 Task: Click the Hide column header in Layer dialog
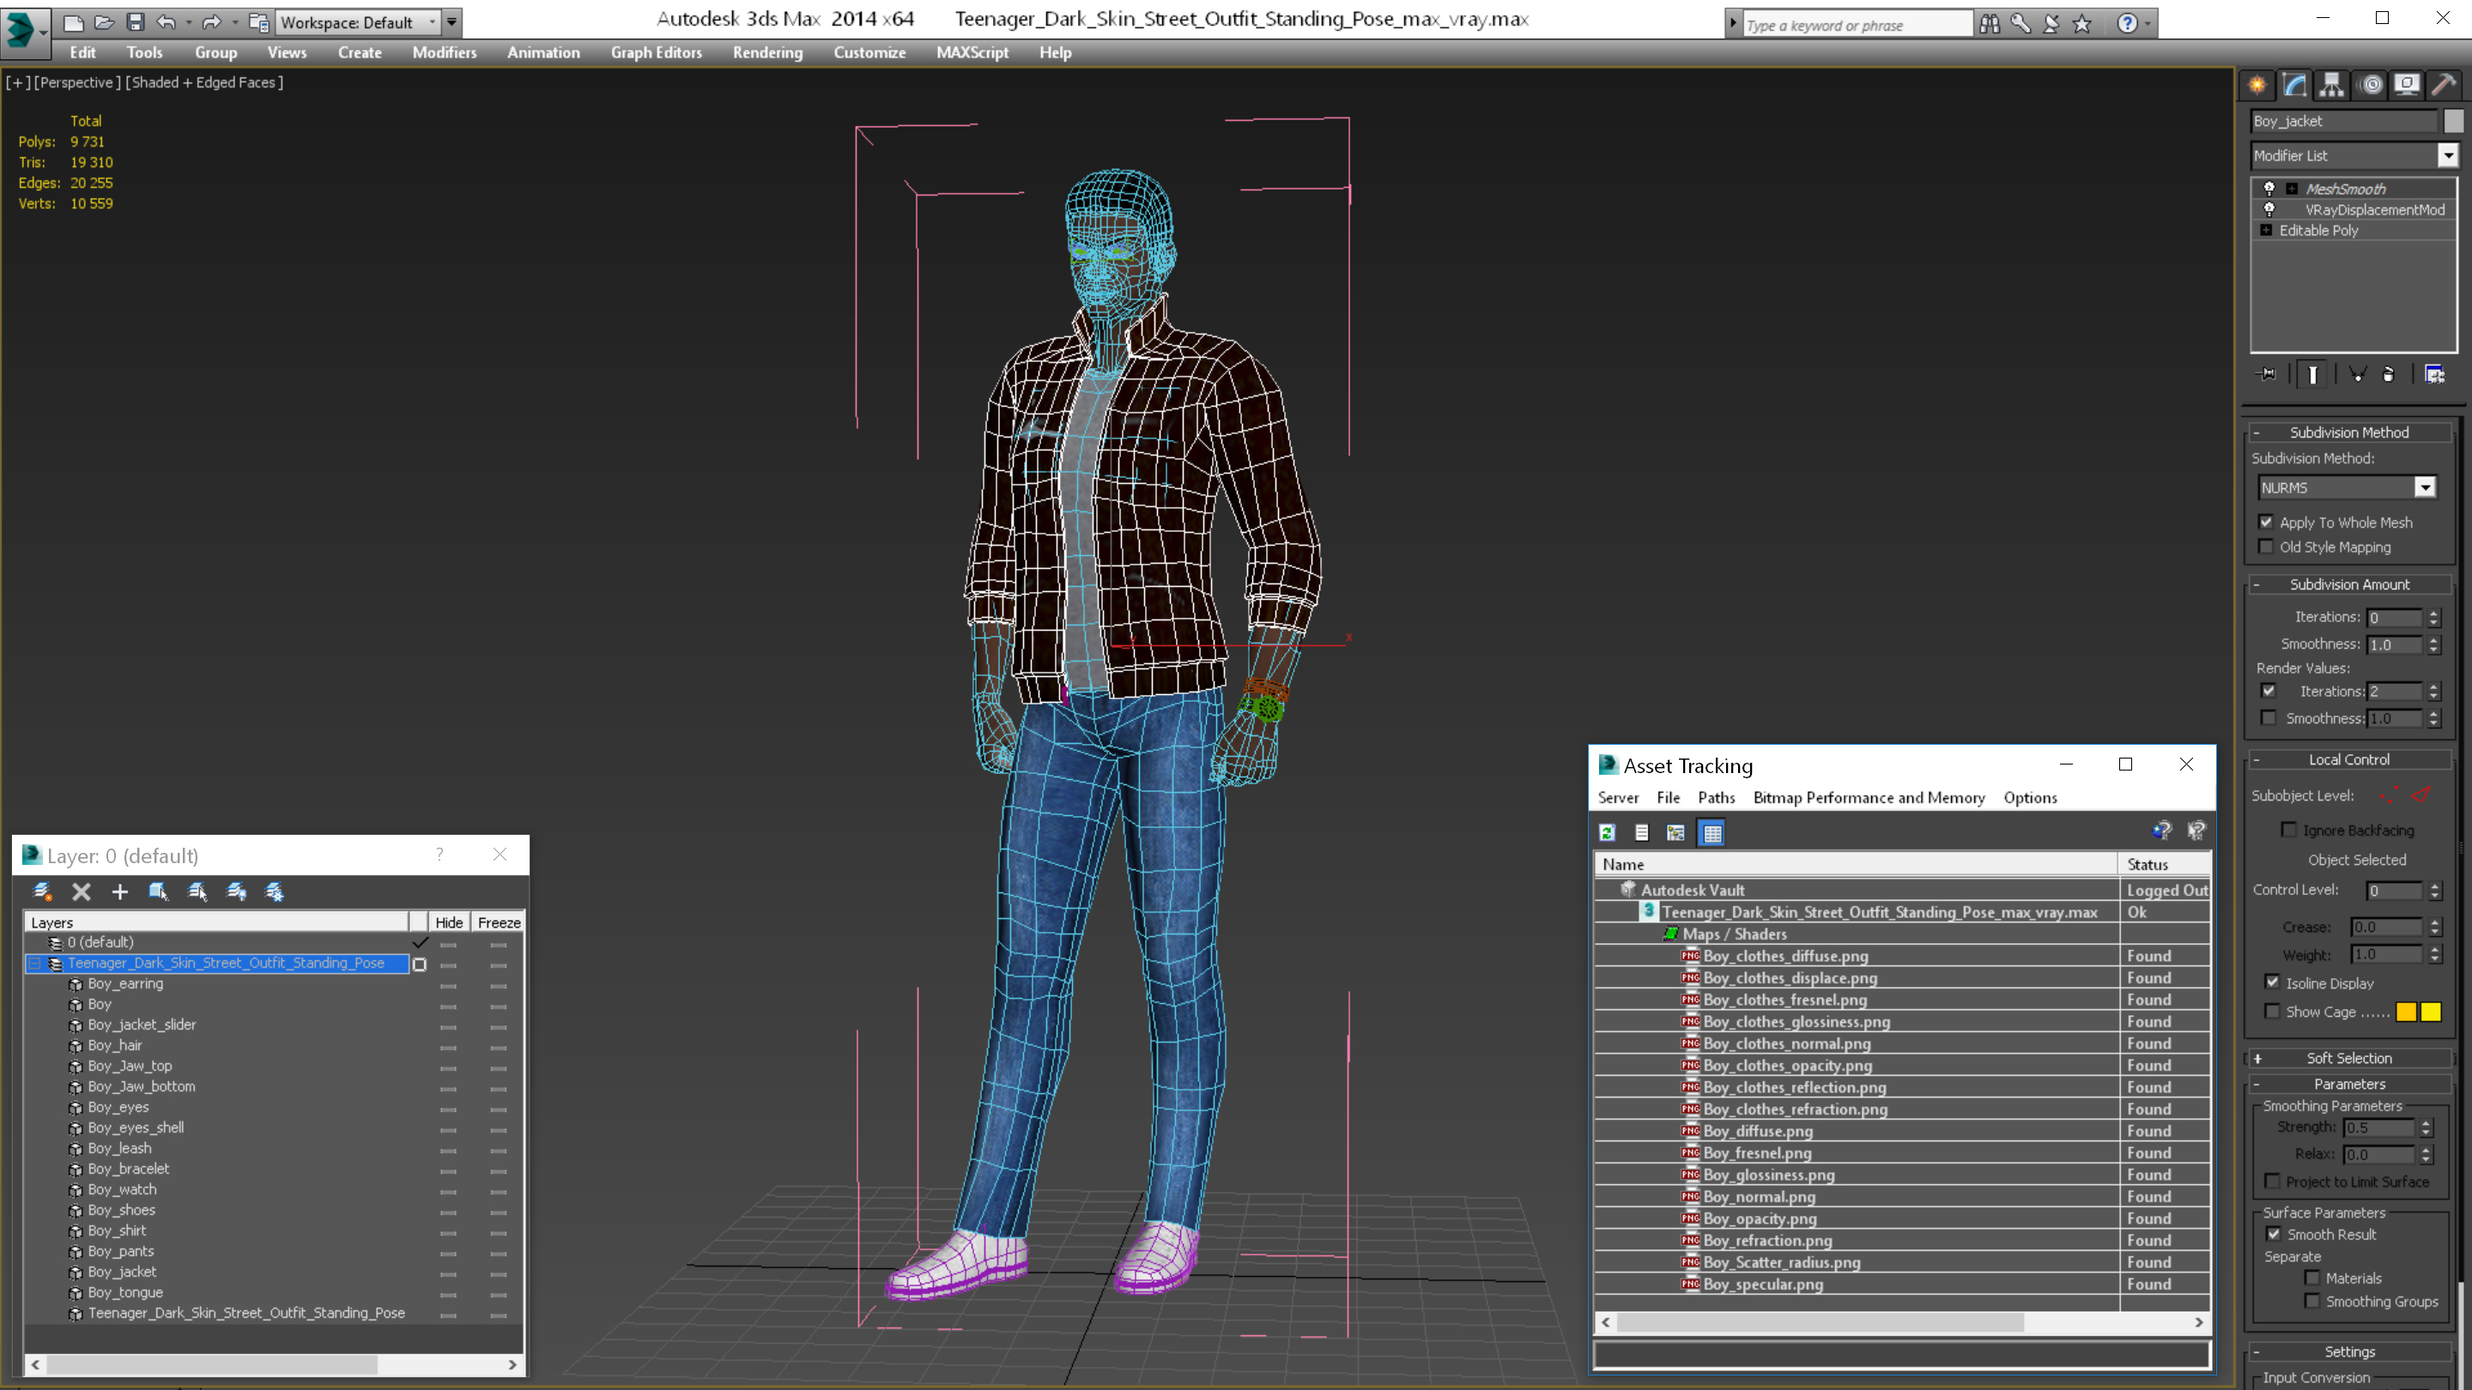click(449, 922)
